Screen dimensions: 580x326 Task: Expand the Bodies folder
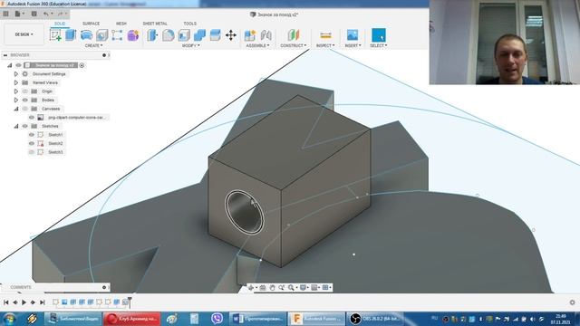coord(16,101)
